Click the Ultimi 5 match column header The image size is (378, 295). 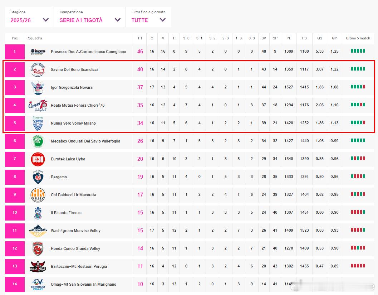point(358,38)
